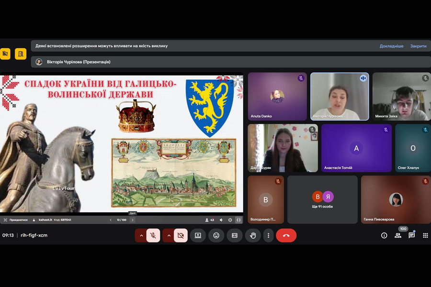Toggle Kahoot sound speaker icon
The height and width of the screenshot is (287, 431).
click(221, 220)
